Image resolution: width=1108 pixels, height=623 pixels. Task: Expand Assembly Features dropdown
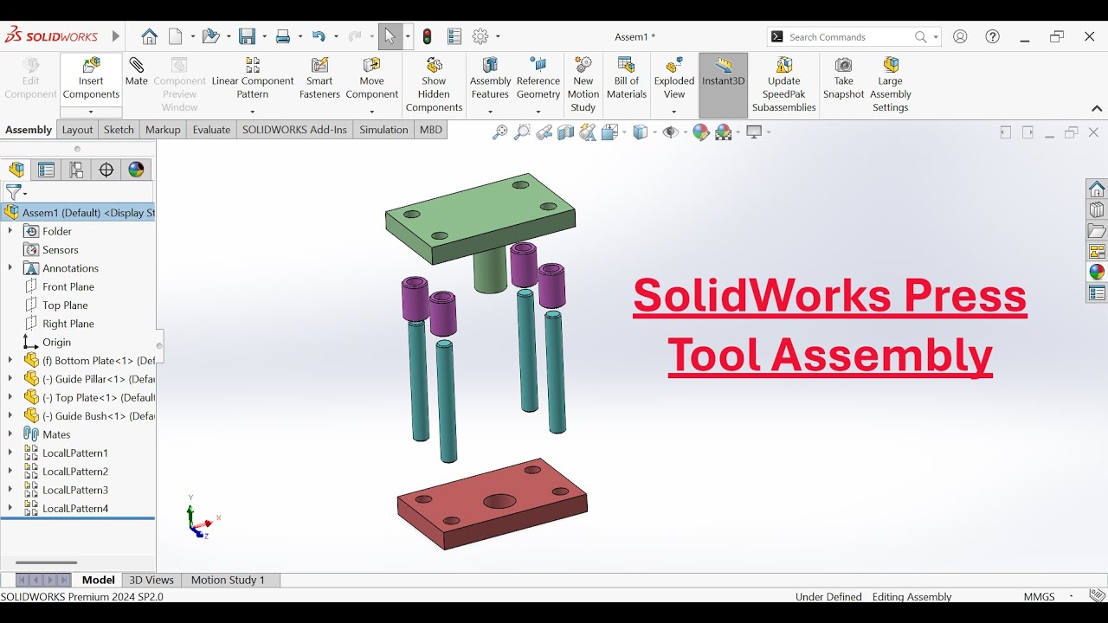[491, 112]
